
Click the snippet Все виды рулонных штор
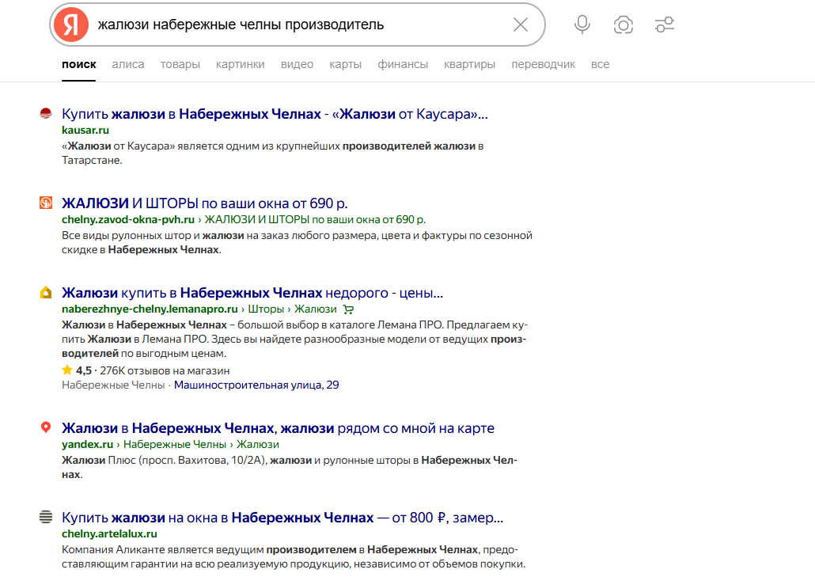coord(297,242)
